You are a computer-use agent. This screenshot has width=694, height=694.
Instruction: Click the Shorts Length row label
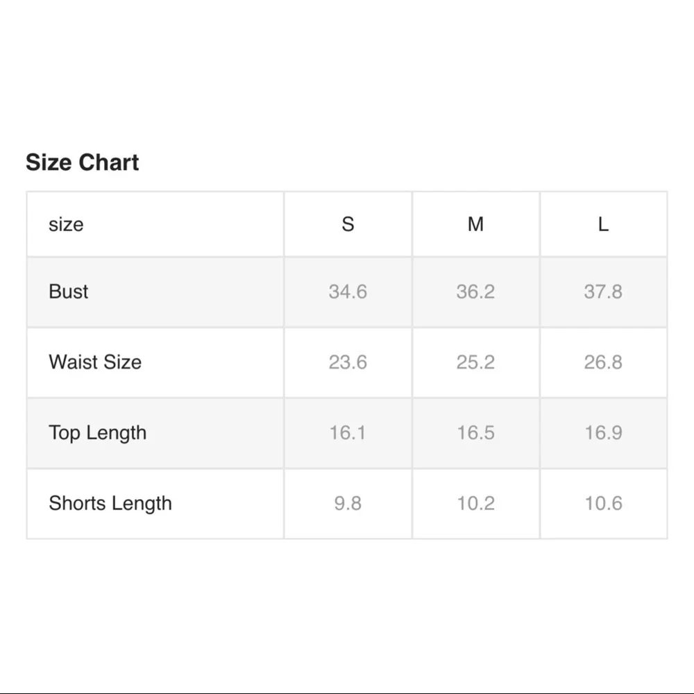click(x=110, y=503)
